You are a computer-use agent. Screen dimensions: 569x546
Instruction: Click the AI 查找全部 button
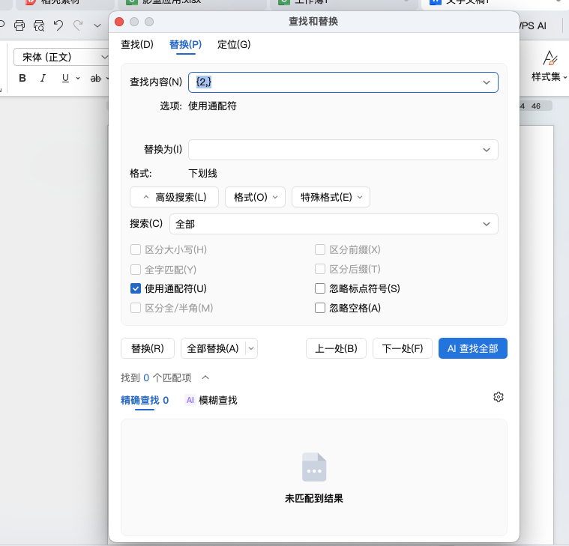pyautogui.click(x=473, y=348)
